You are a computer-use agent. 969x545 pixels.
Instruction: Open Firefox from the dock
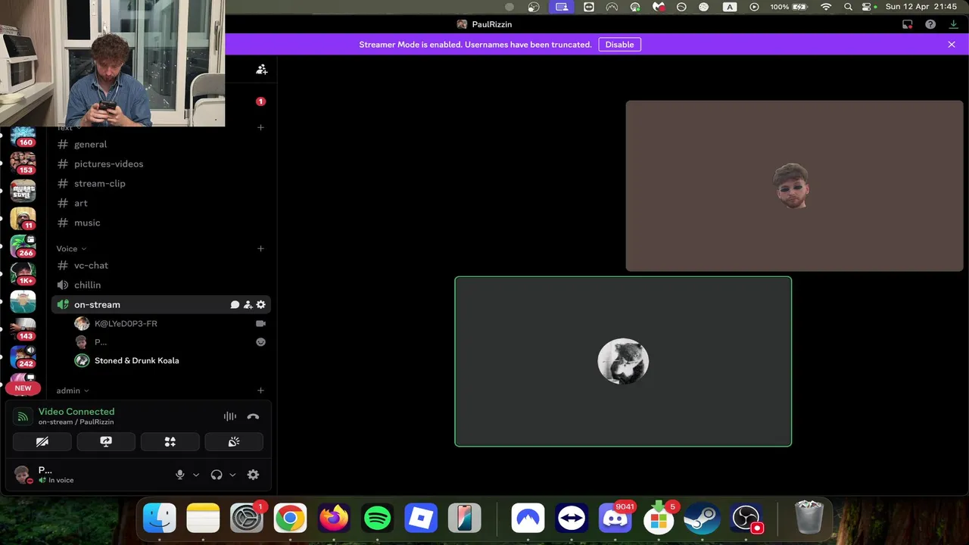click(334, 519)
